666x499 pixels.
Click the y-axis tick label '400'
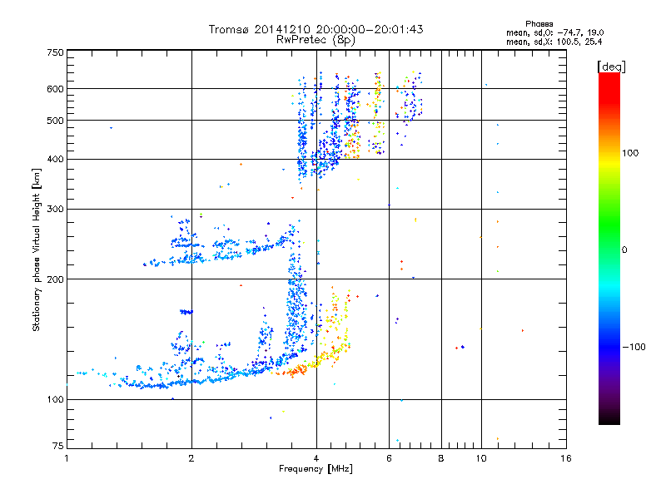click(55, 159)
